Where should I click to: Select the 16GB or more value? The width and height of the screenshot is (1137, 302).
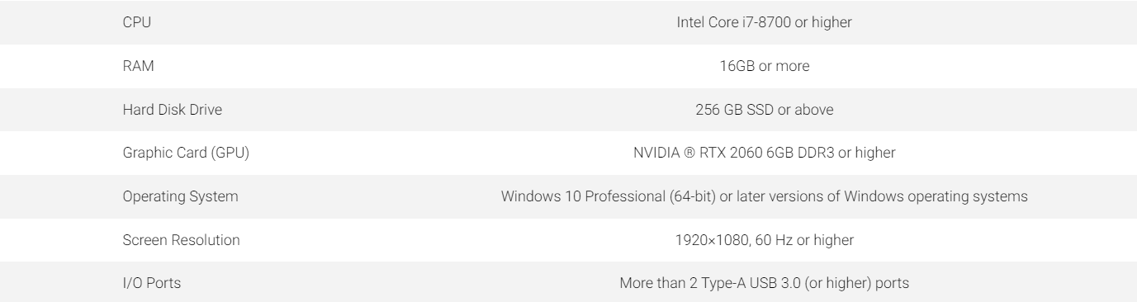click(x=764, y=65)
